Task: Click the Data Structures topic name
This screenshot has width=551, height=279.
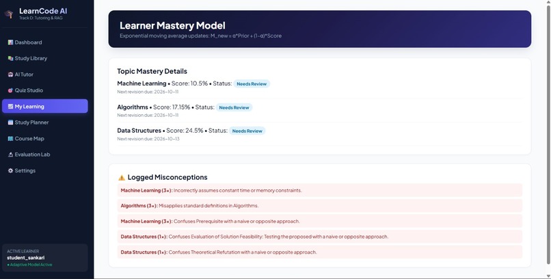Action: point(139,131)
